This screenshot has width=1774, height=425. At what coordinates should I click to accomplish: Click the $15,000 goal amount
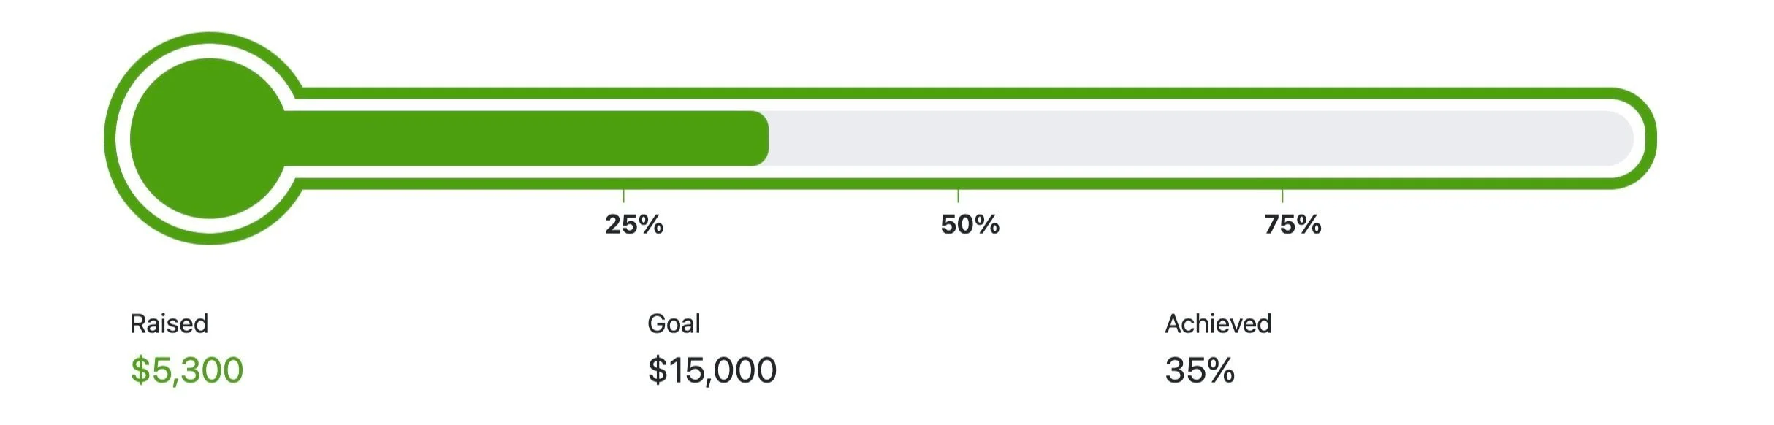pos(712,370)
